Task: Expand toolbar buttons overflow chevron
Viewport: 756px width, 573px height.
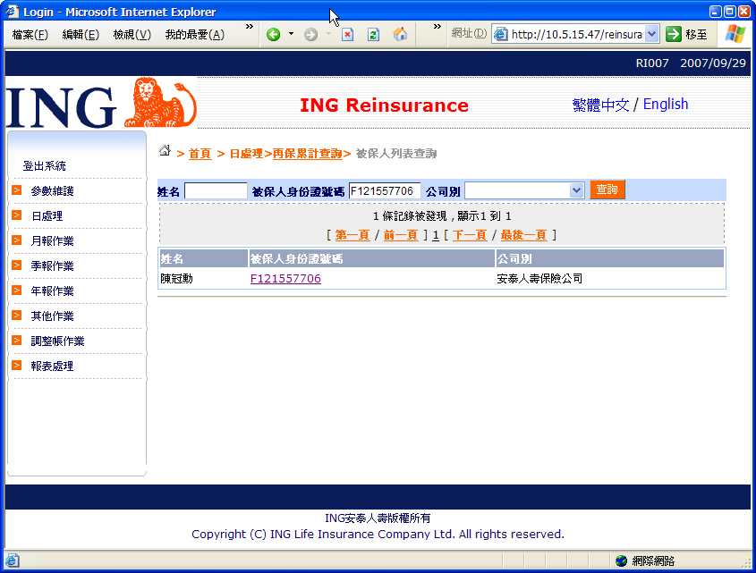Action: pyautogui.click(x=437, y=27)
